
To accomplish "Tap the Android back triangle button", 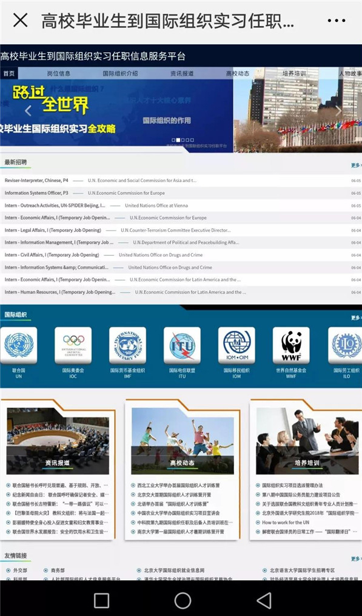I will tap(264, 600).
